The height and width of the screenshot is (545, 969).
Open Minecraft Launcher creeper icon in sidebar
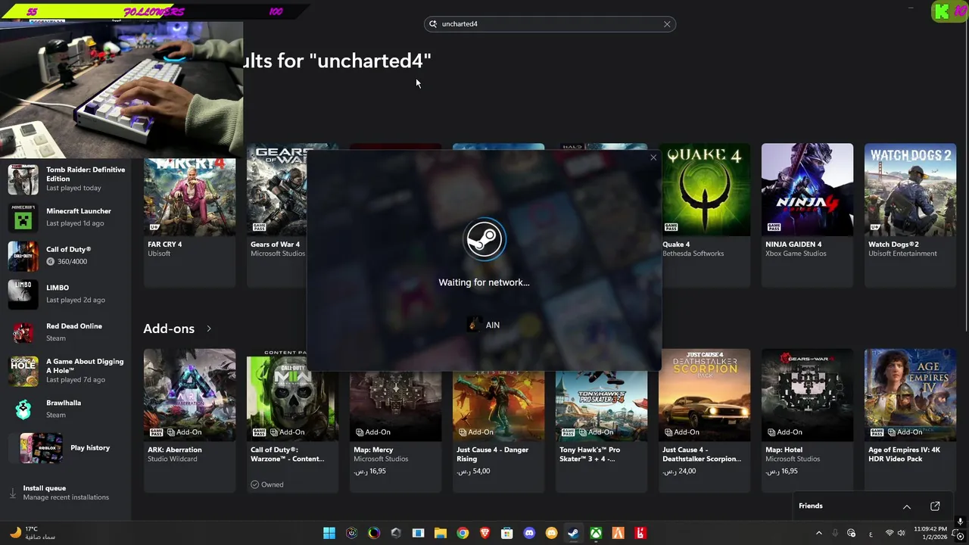tap(23, 217)
